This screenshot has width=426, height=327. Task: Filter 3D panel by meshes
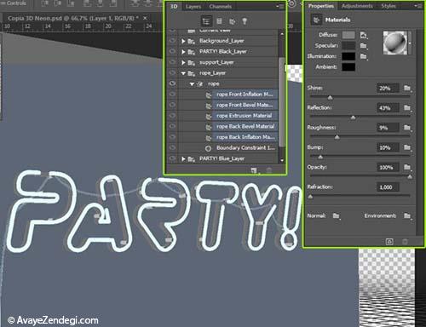pyautogui.click(x=219, y=21)
